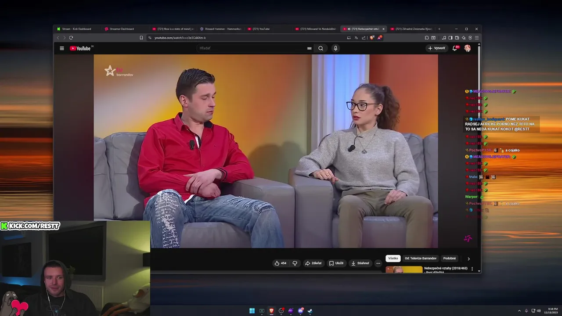The height and width of the screenshot is (316, 562).
Task: Switch to Blessed Hammer browser tab
Action: [x=220, y=29]
